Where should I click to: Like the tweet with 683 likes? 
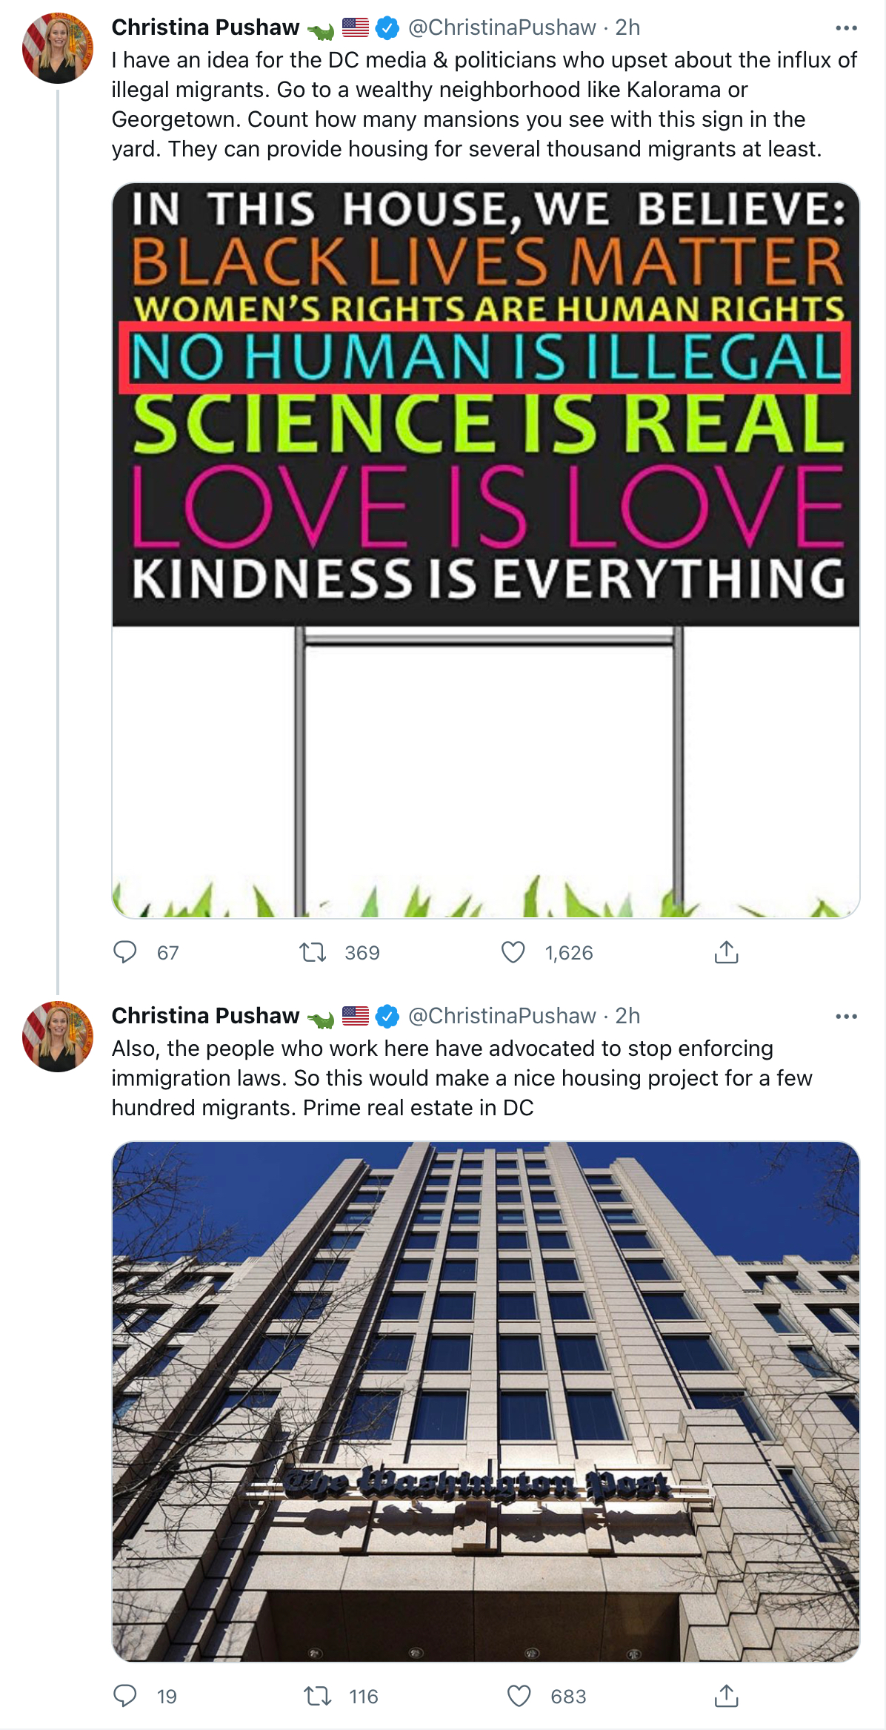click(x=519, y=1696)
